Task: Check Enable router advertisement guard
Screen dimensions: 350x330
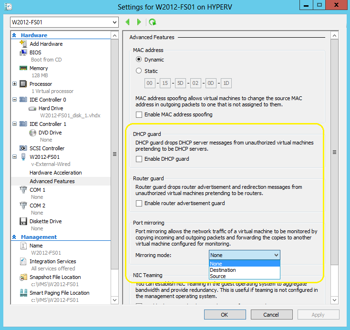Action: coord(139,203)
